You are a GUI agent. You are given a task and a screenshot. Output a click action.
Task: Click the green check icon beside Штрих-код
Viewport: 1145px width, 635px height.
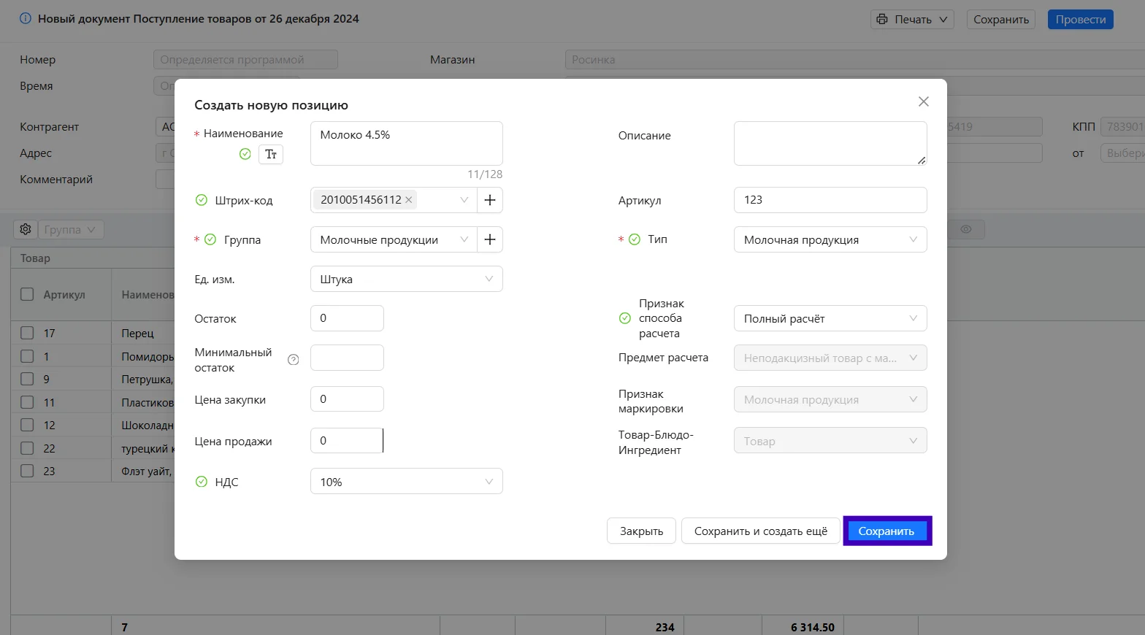(x=202, y=200)
